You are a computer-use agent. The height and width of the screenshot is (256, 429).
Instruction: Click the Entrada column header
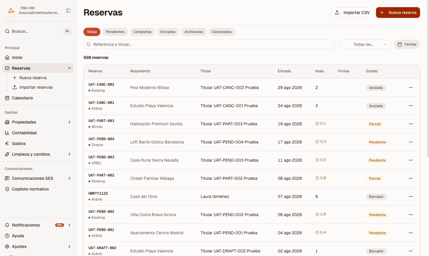point(284,71)
